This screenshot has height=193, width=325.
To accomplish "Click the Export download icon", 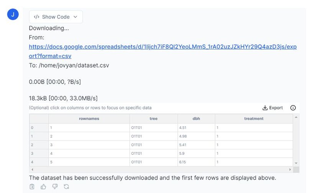I will coord(265,108).
